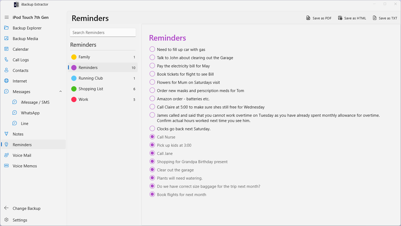
Task: Click the Save as PDF button
Action: click(x=319, y=18)
